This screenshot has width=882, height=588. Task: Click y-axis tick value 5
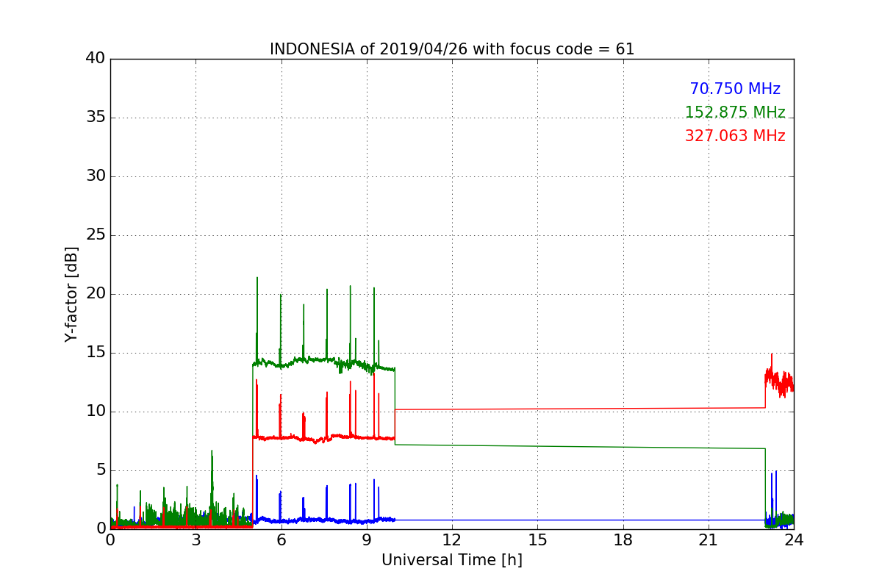[100, 470]
